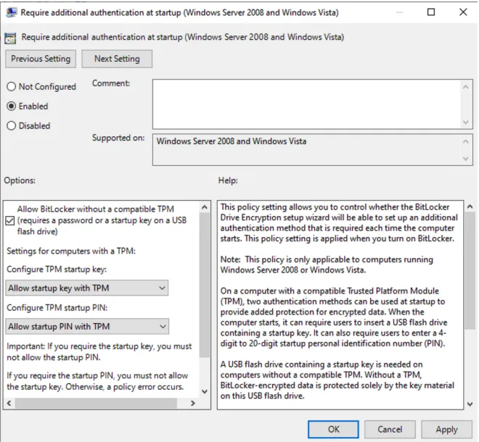479x442 pixels.
Task: Click the Cancel button
Action: click(x=390, y=429)
